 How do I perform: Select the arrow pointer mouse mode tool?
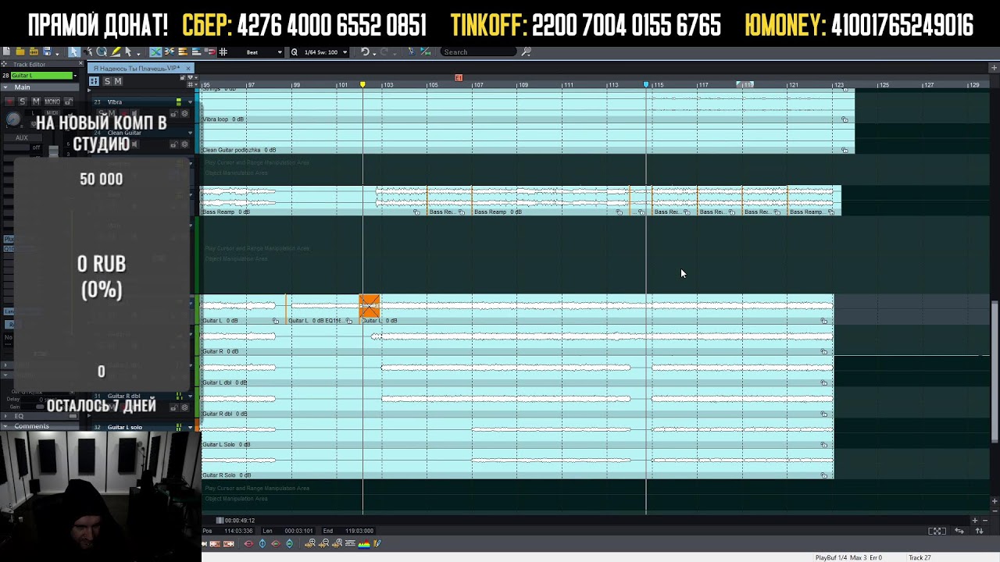point(74,52)
